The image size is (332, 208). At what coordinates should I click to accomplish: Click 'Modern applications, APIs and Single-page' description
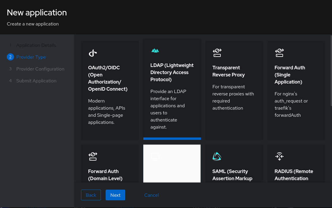click(x=107, y=112)
